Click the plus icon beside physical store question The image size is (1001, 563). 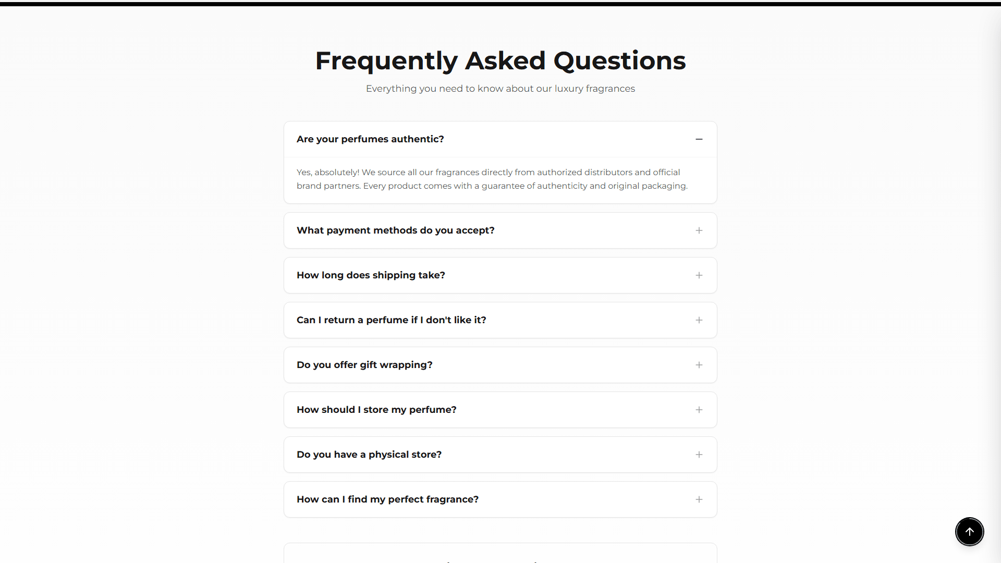699,454
